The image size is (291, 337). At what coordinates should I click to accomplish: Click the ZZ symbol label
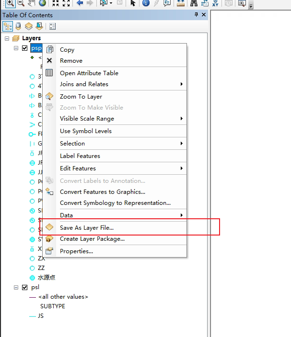[x=41, y=268]
